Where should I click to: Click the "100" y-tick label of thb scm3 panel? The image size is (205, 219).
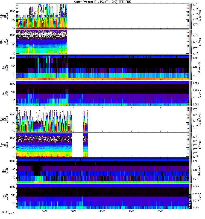point(13,44)
